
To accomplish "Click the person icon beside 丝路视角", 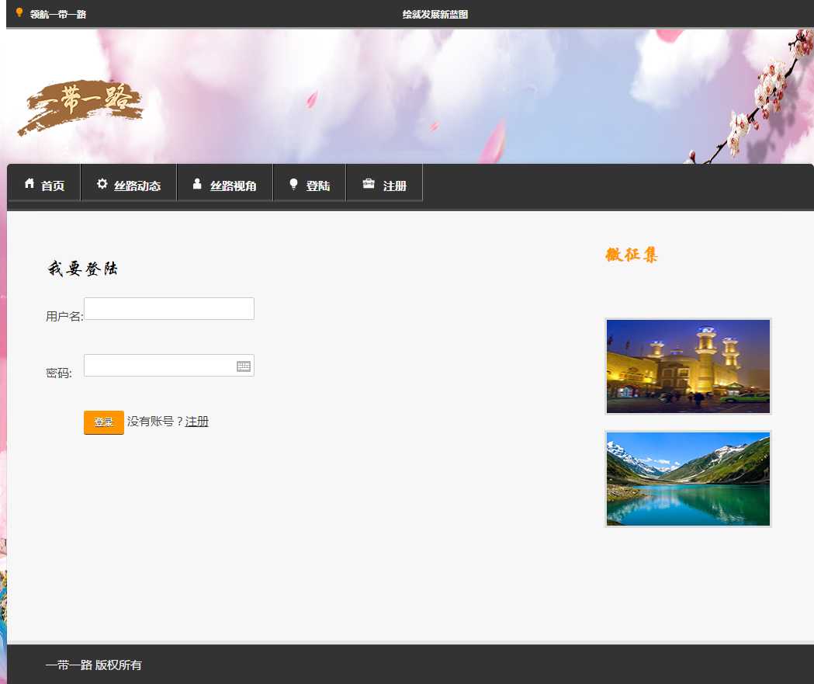I will coord(197,184).
